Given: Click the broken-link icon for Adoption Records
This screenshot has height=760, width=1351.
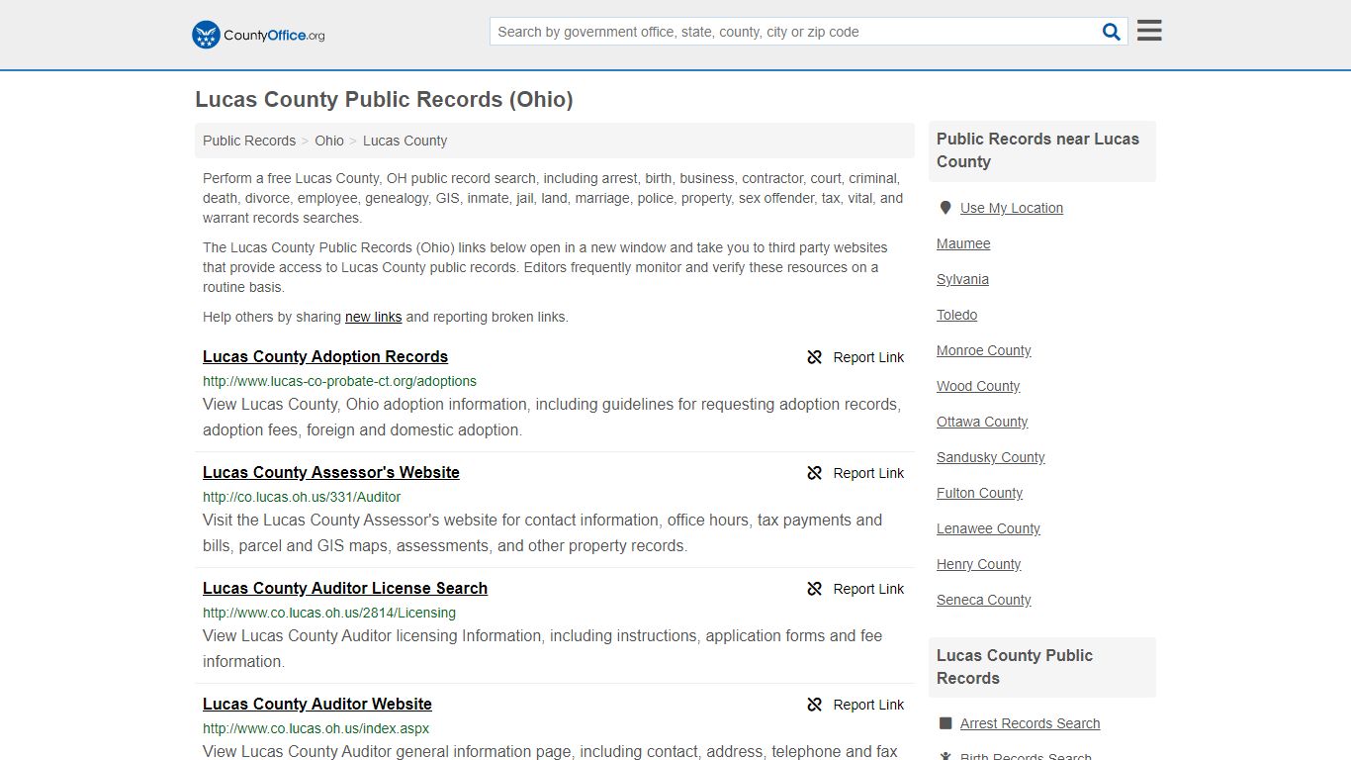Looking at the screenshot, I should (814, 357).
